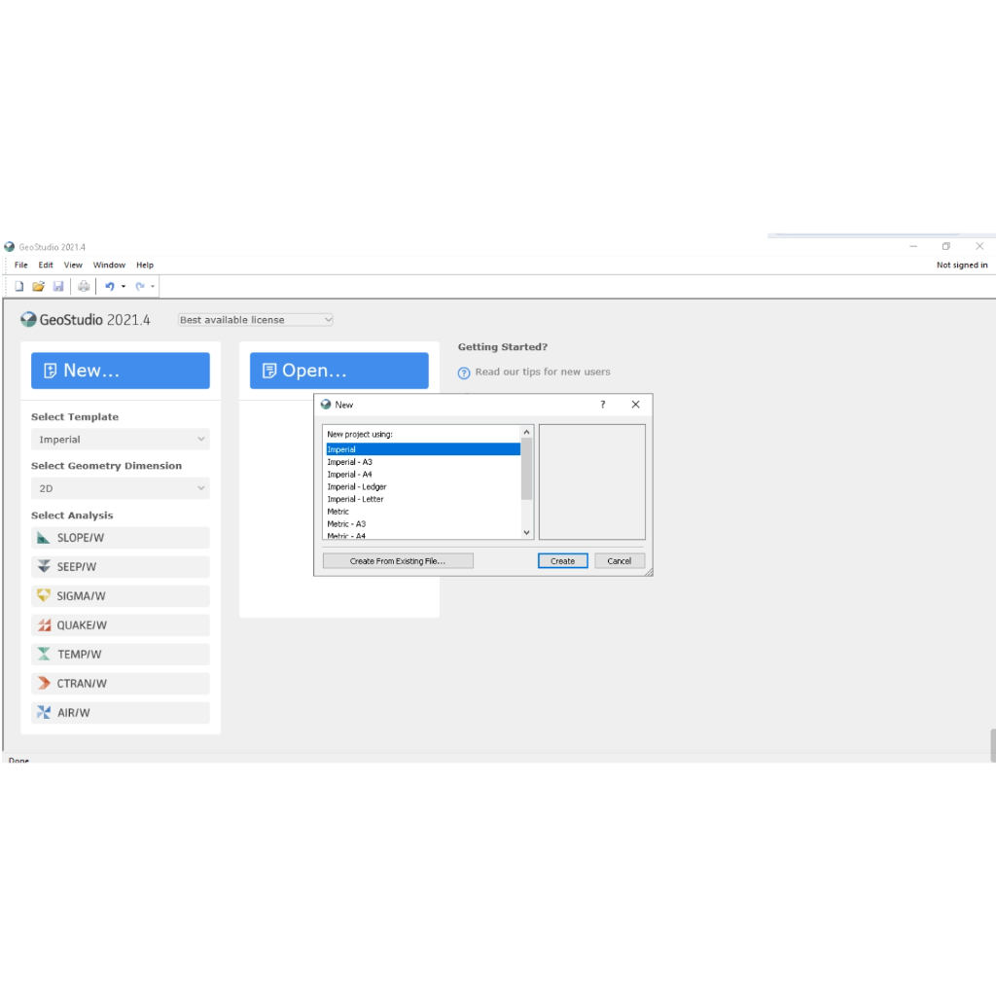Start a TEMP/W analysis
Screen dimensions: 996x996
click(121, 655)
